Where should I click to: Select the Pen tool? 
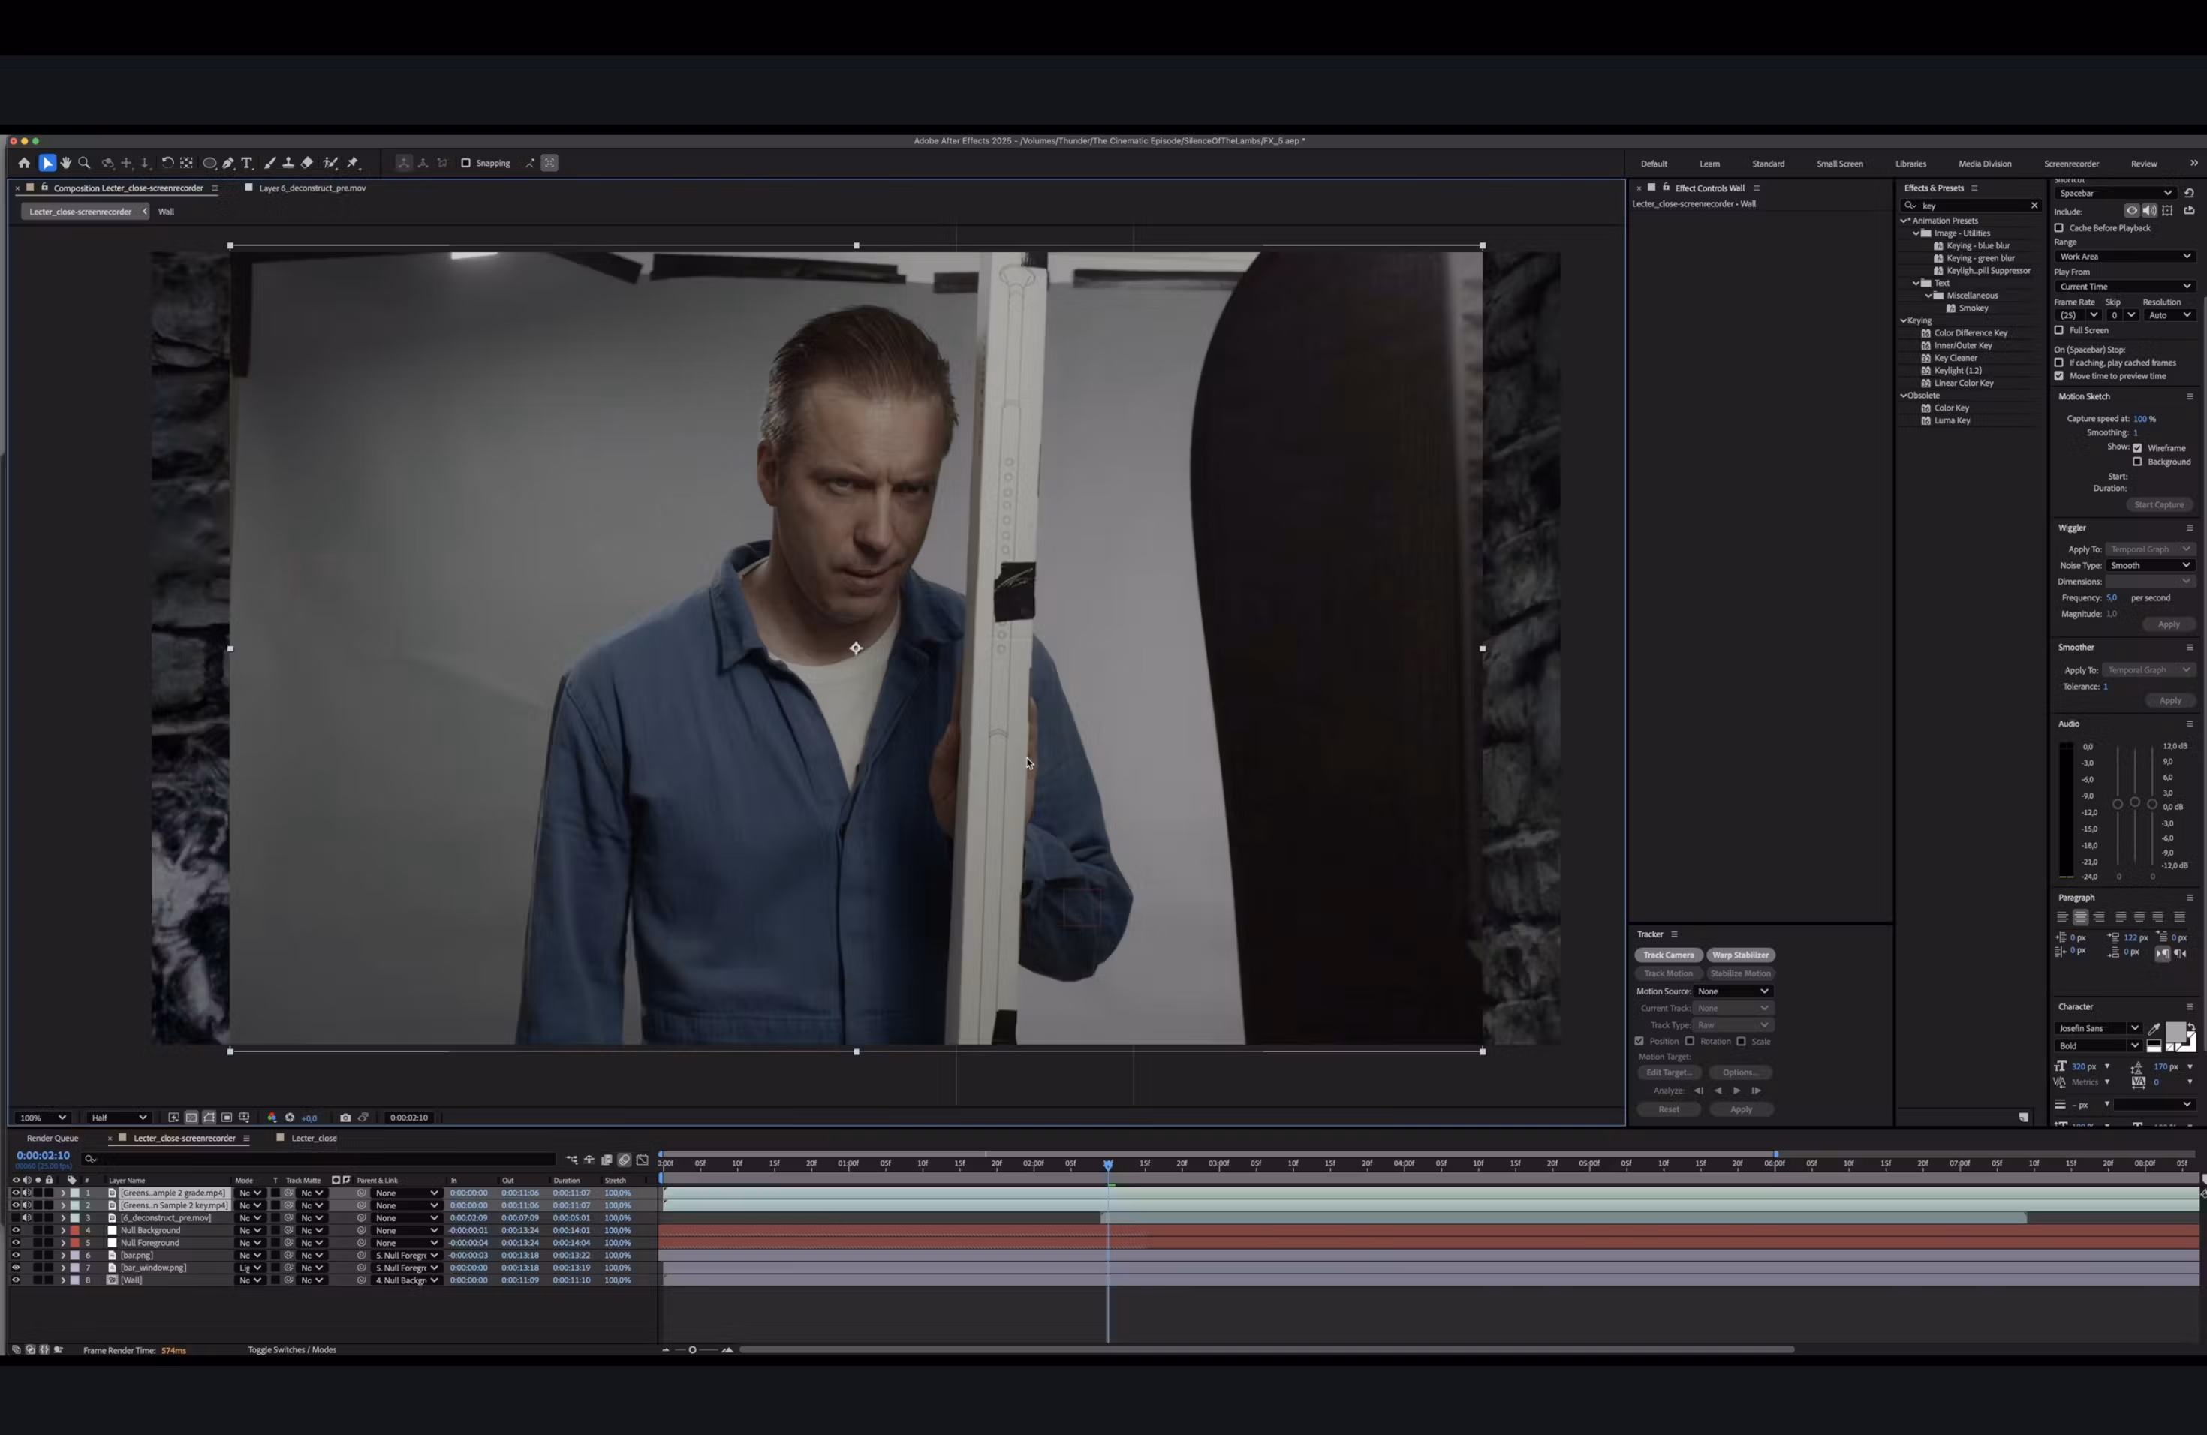point(228,163)
